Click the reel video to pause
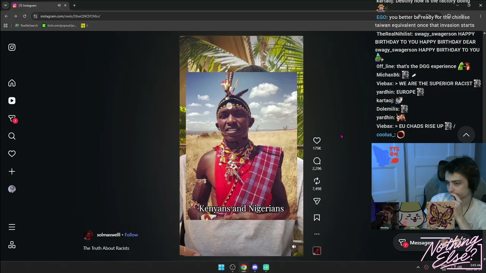Viewport: 486px width, 273px height. pos(241,146)
